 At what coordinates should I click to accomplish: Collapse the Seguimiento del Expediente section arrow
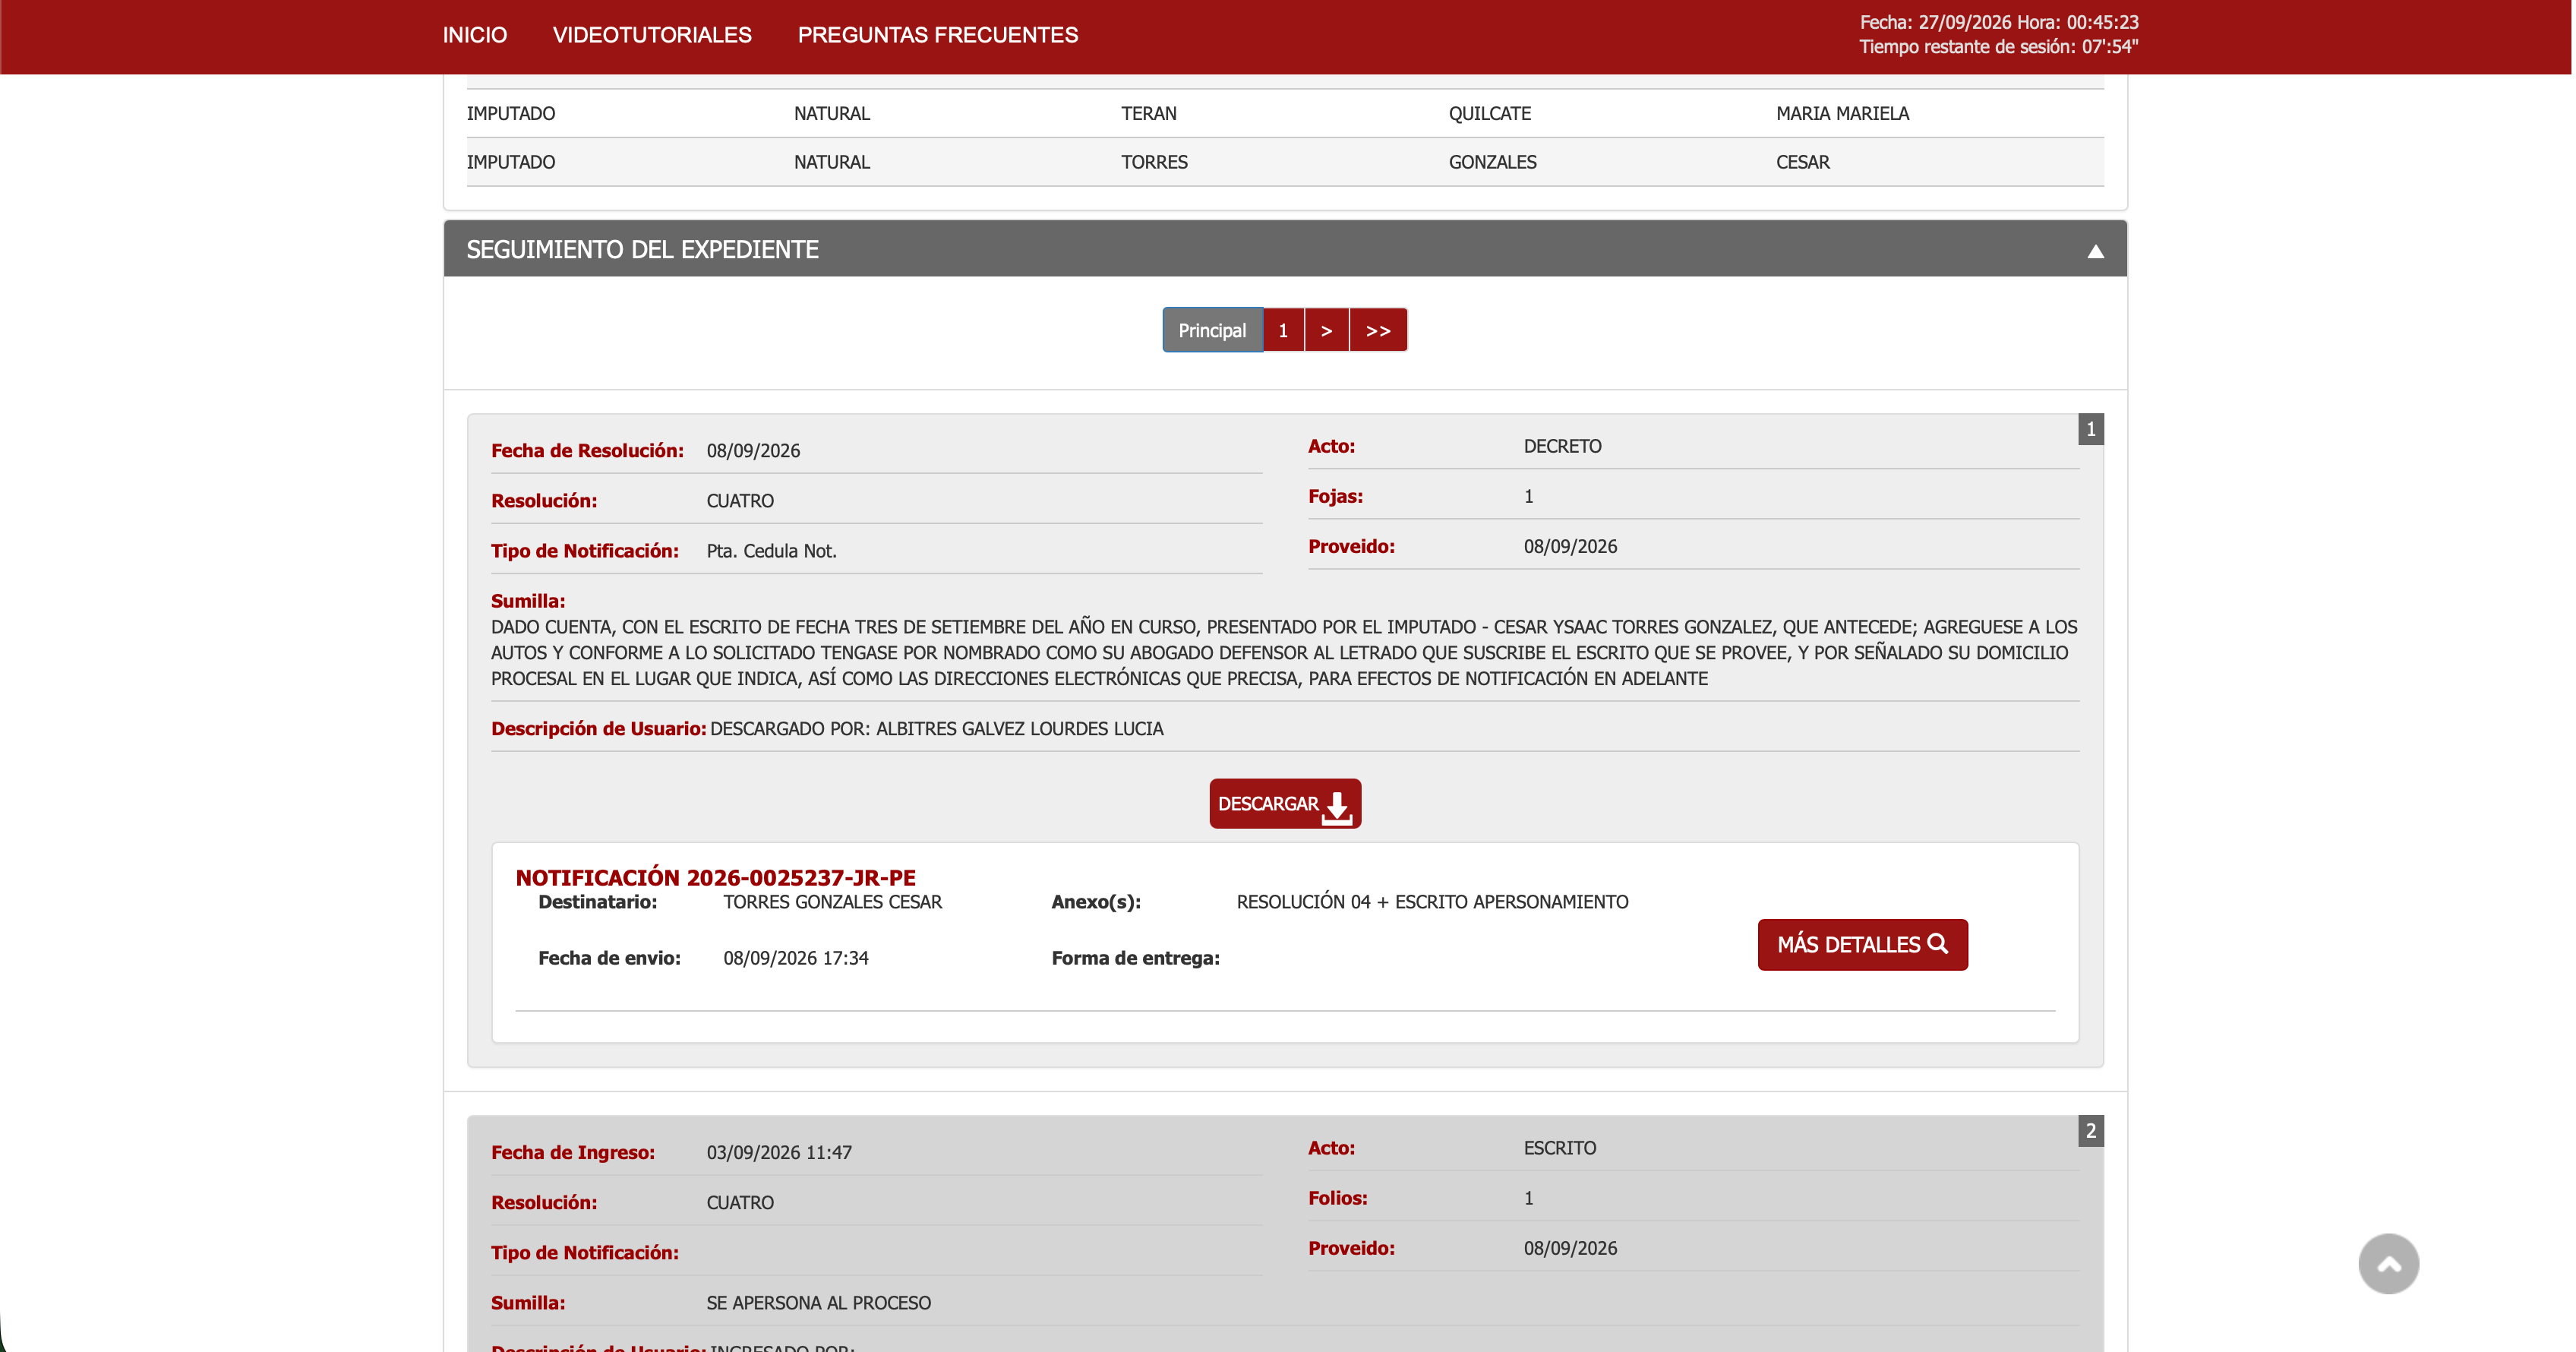pos(2095,251)
